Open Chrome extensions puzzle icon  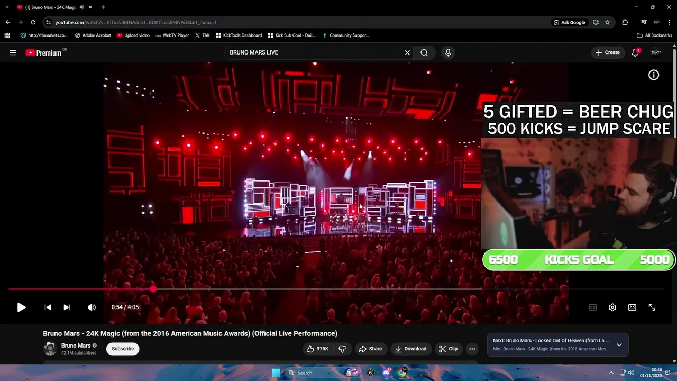pos(625,22)
